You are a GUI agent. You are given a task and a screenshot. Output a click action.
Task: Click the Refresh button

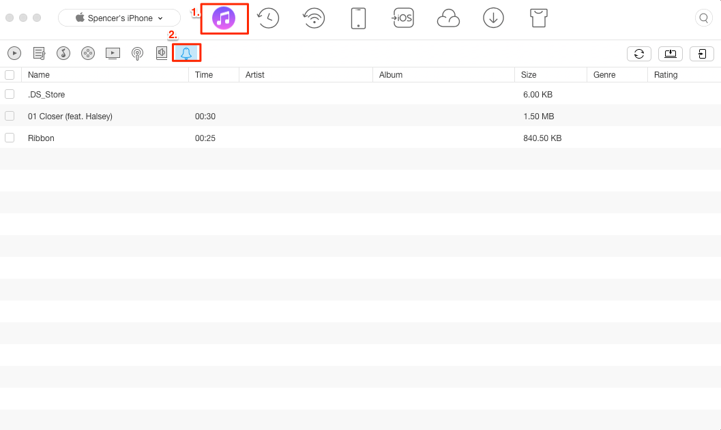pyautogui.click(x=638, y=54)
